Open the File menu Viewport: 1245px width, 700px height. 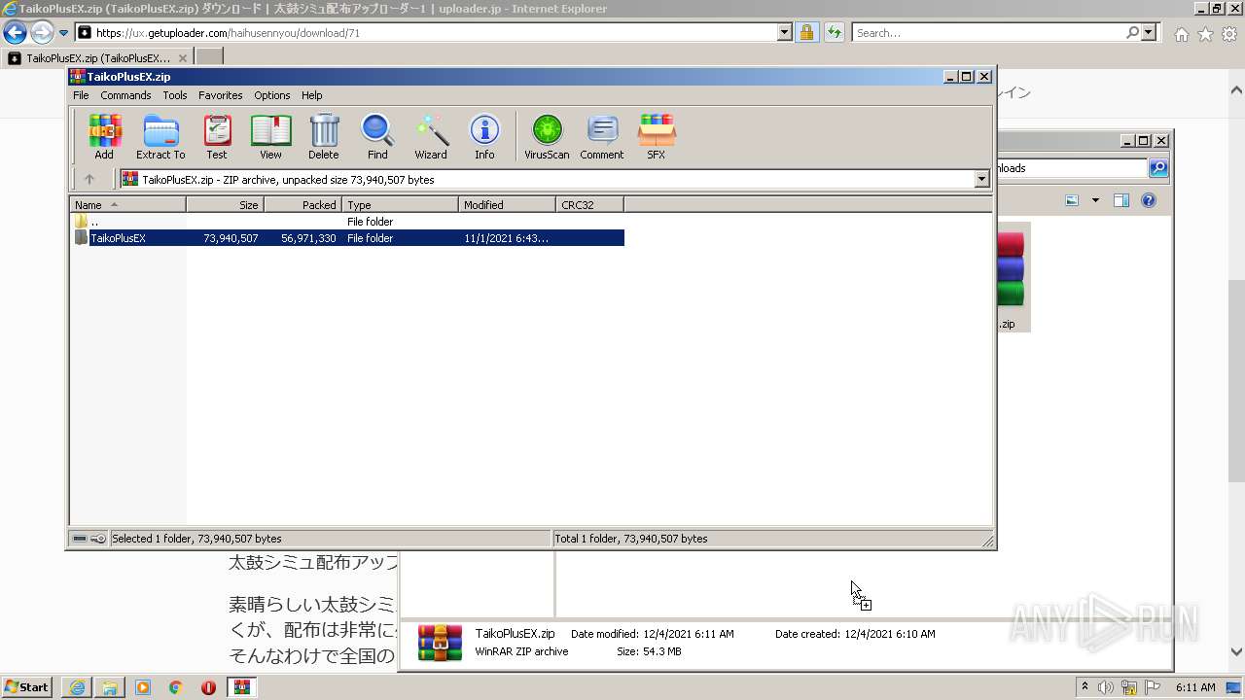[81, 95]
